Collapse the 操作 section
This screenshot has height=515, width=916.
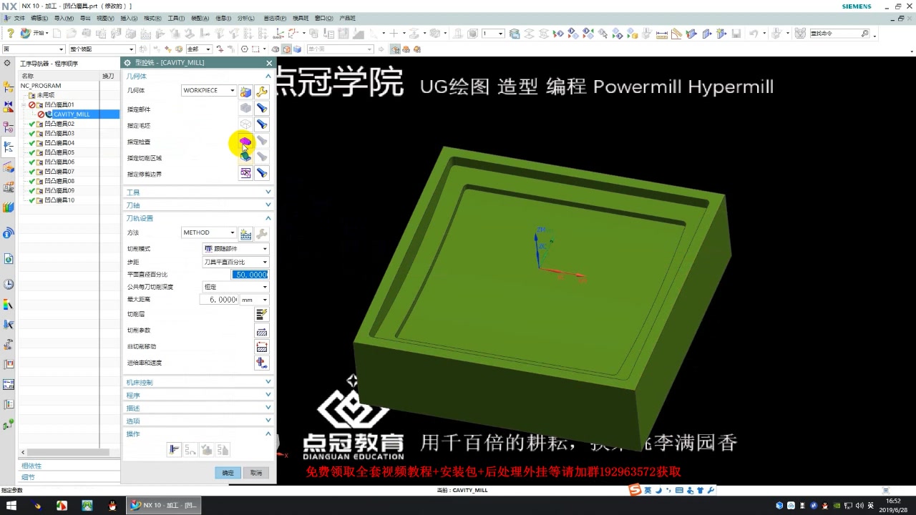(198, 434)
